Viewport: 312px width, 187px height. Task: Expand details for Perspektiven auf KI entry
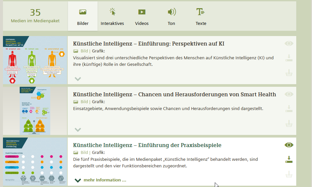[x=78, y=79]
